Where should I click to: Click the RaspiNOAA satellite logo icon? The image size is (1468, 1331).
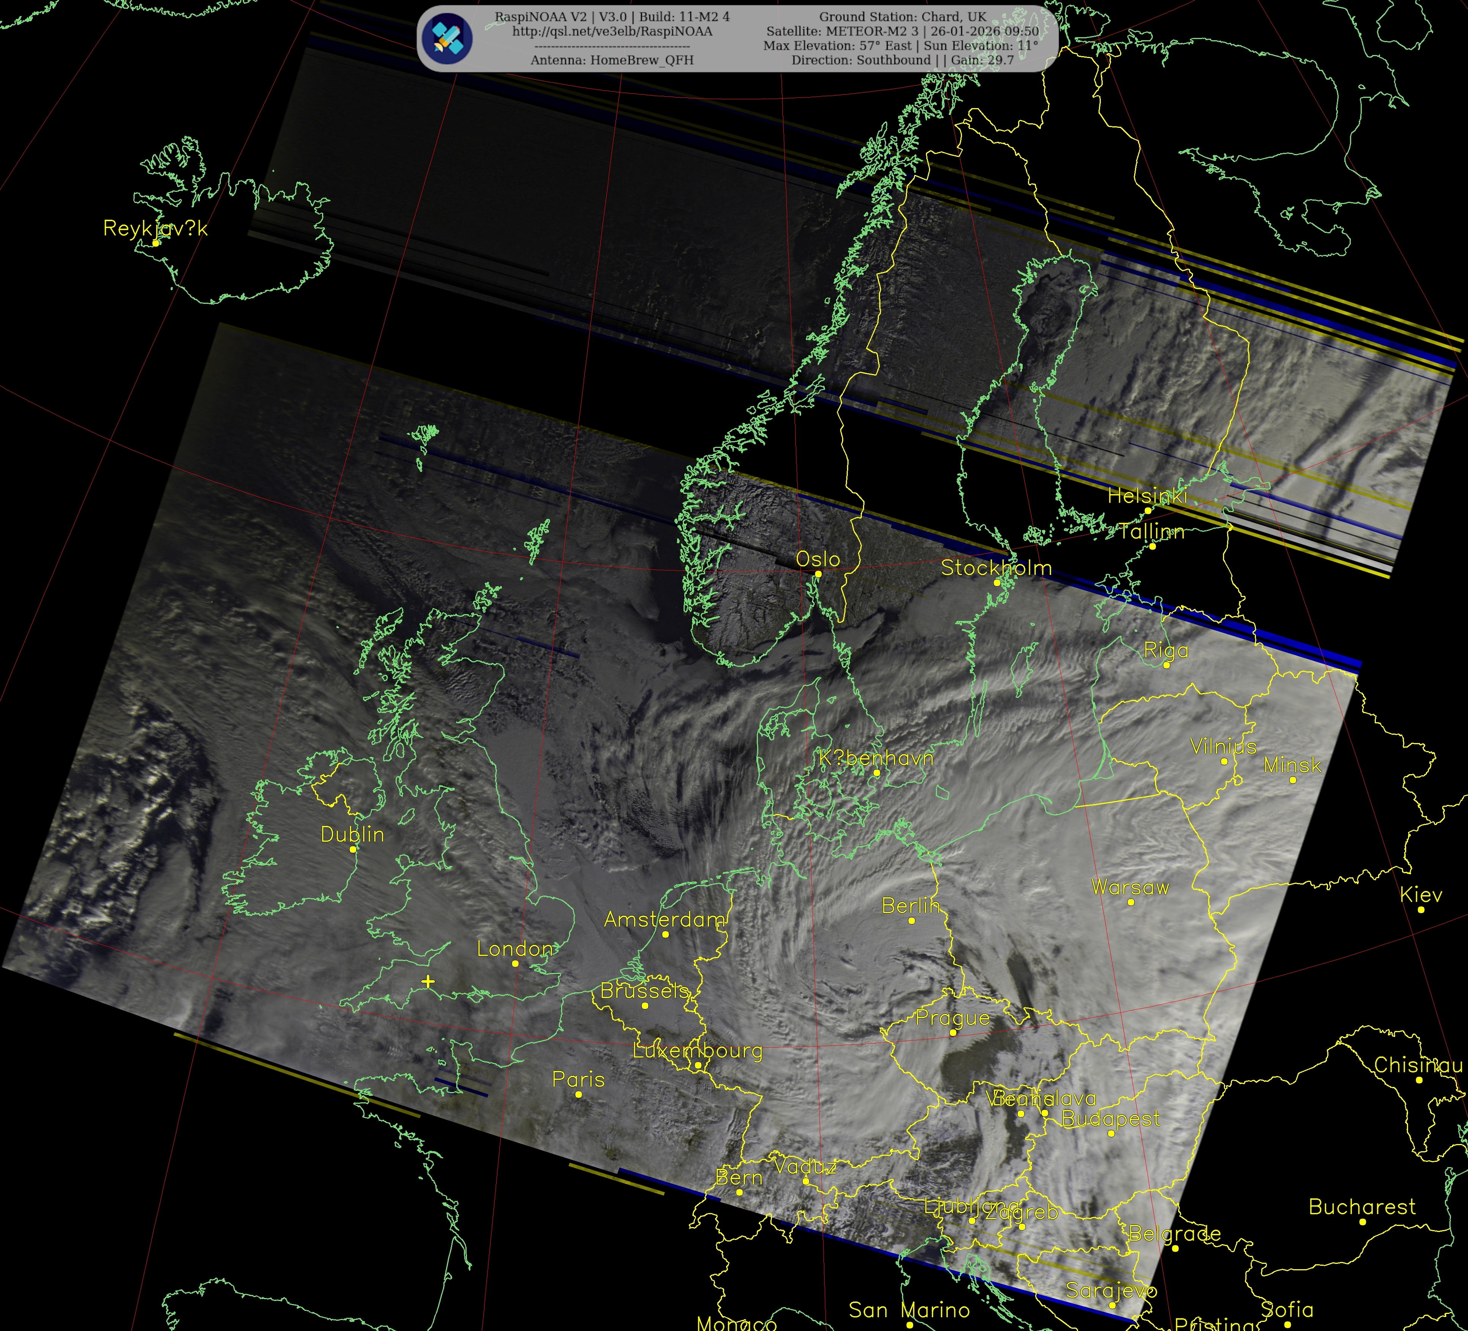click(x=448, y=39)
